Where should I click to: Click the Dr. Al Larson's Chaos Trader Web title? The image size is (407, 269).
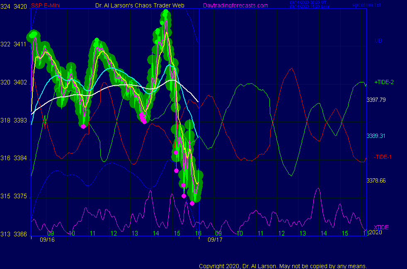pos(140,5)
